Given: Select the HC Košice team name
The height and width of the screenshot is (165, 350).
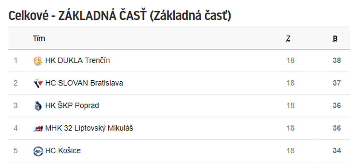Looking at the screenshot, I should pos(63,151).
